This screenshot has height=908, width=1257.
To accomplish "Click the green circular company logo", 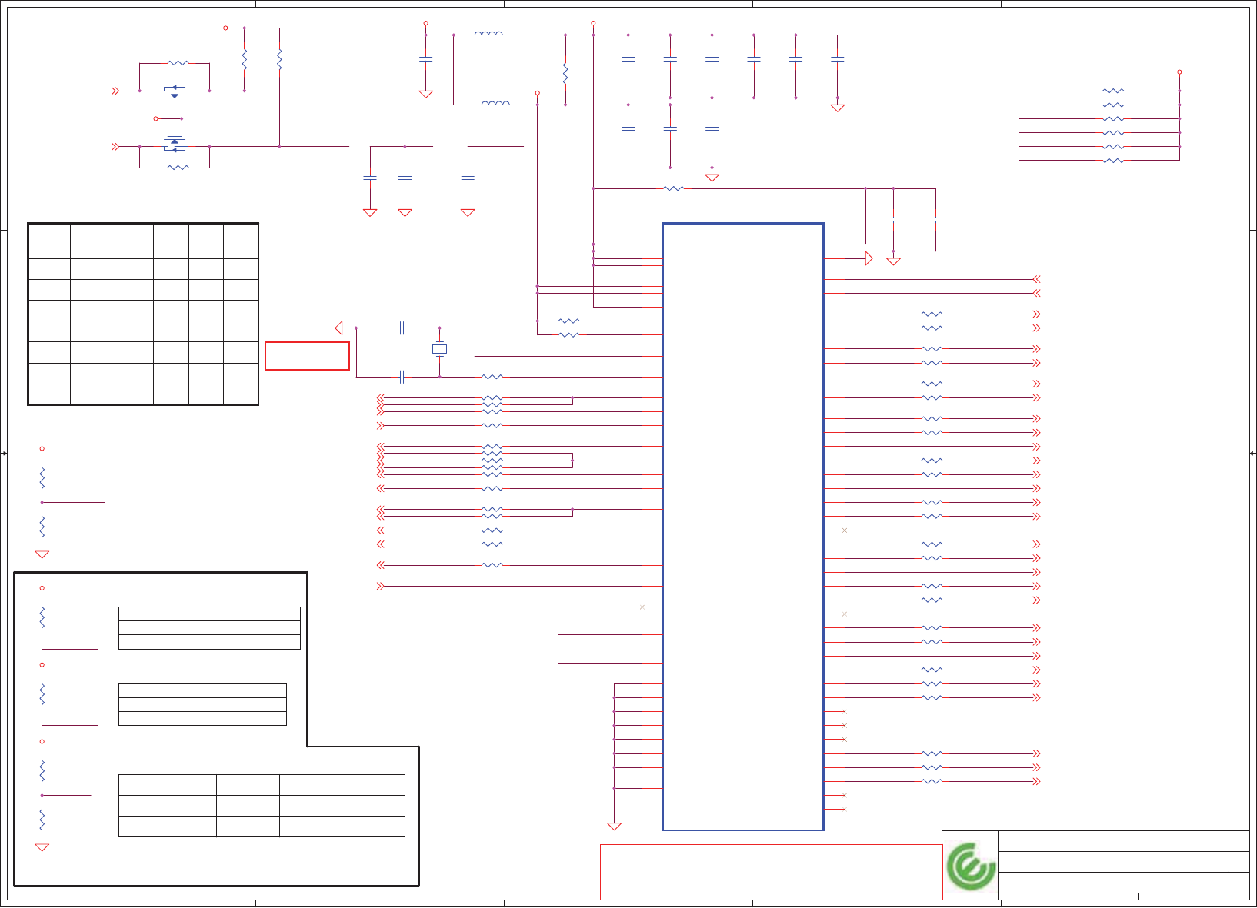I will coord(970,866).
